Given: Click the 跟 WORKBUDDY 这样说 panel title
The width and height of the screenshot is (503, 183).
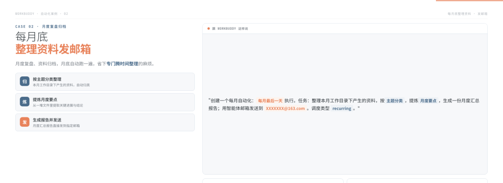Looking at the screenshot, I should tap(230, 28).
